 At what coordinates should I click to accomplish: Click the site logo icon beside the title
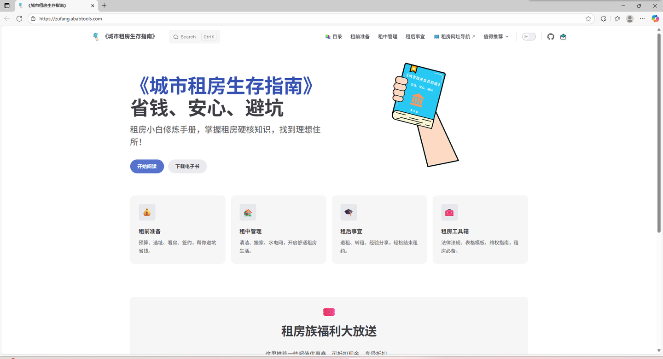pyautogui.click(x=96, y=37)
